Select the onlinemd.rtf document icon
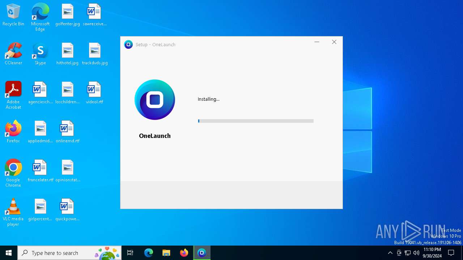 point(68,132)
